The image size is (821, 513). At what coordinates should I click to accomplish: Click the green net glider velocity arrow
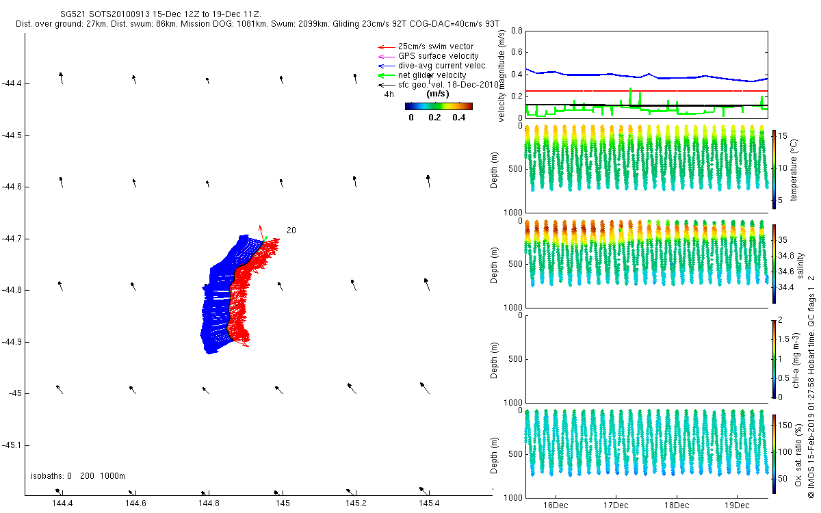point(385,75)
